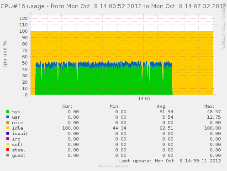Click the 100 label on y-axis
Viewport: 227px width, 171px height.
coord(23,31)
